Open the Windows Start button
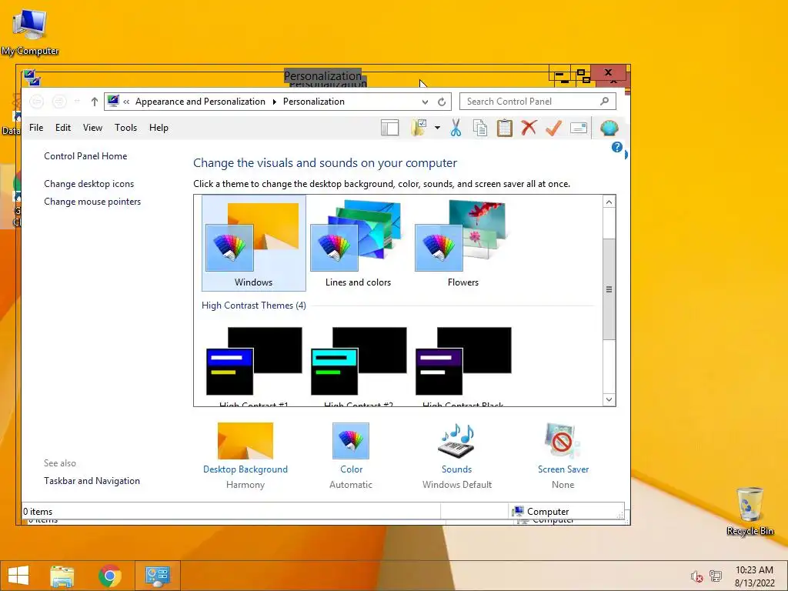The height and width of the screenshot is (591, 788). pyautogui.click(x=18, y=576)
